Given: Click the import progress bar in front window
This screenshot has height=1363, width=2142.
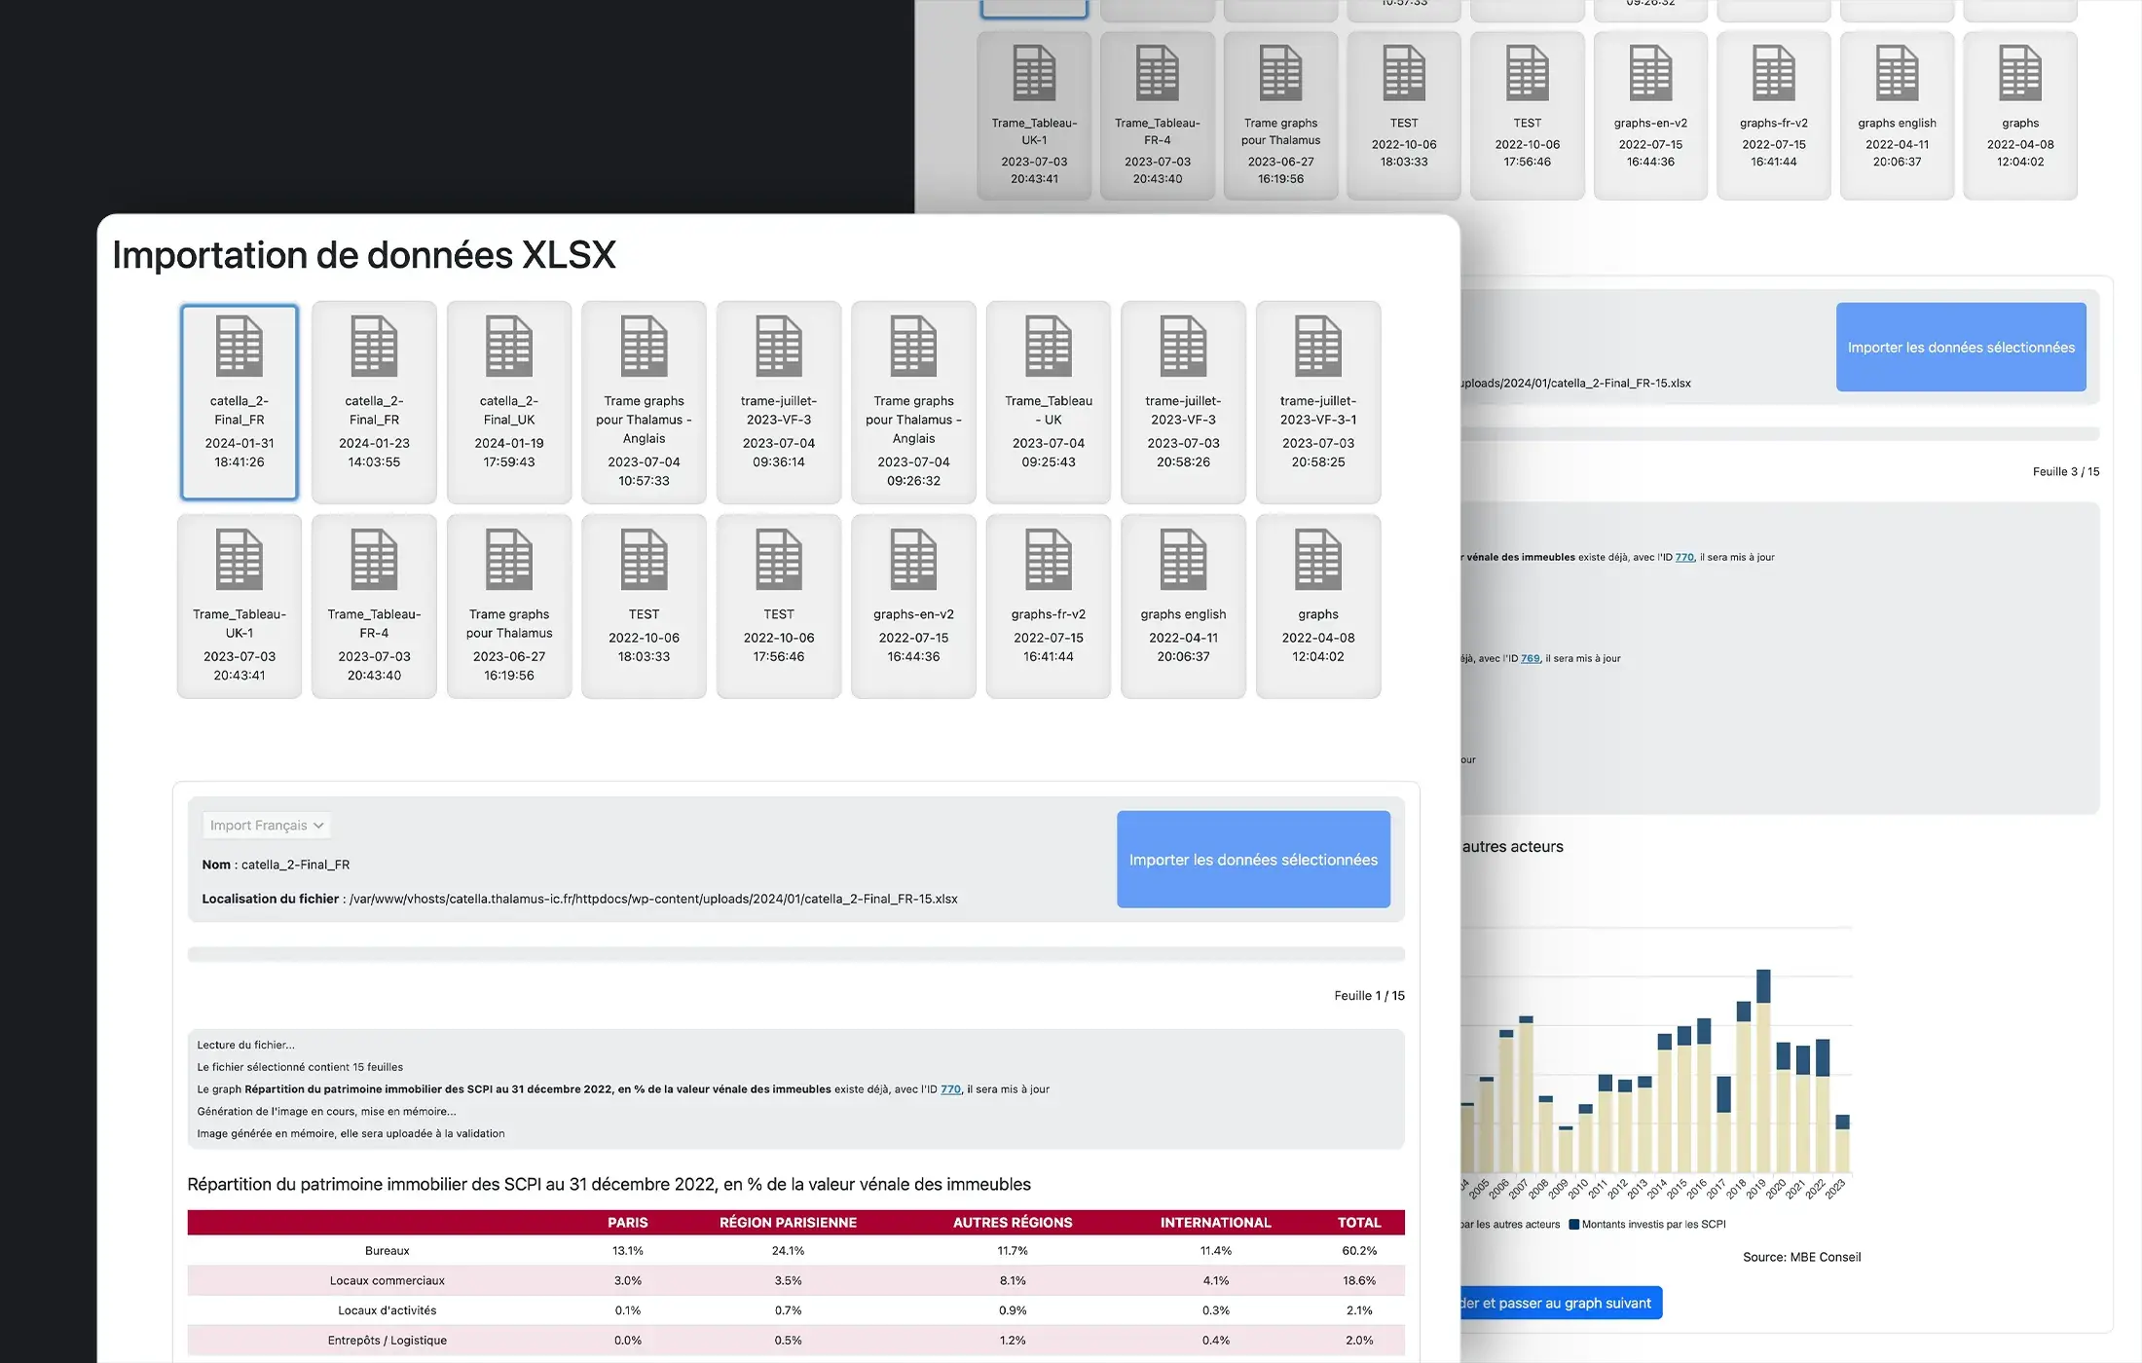Looking at the screenshot, I should (x=795, y=954).
